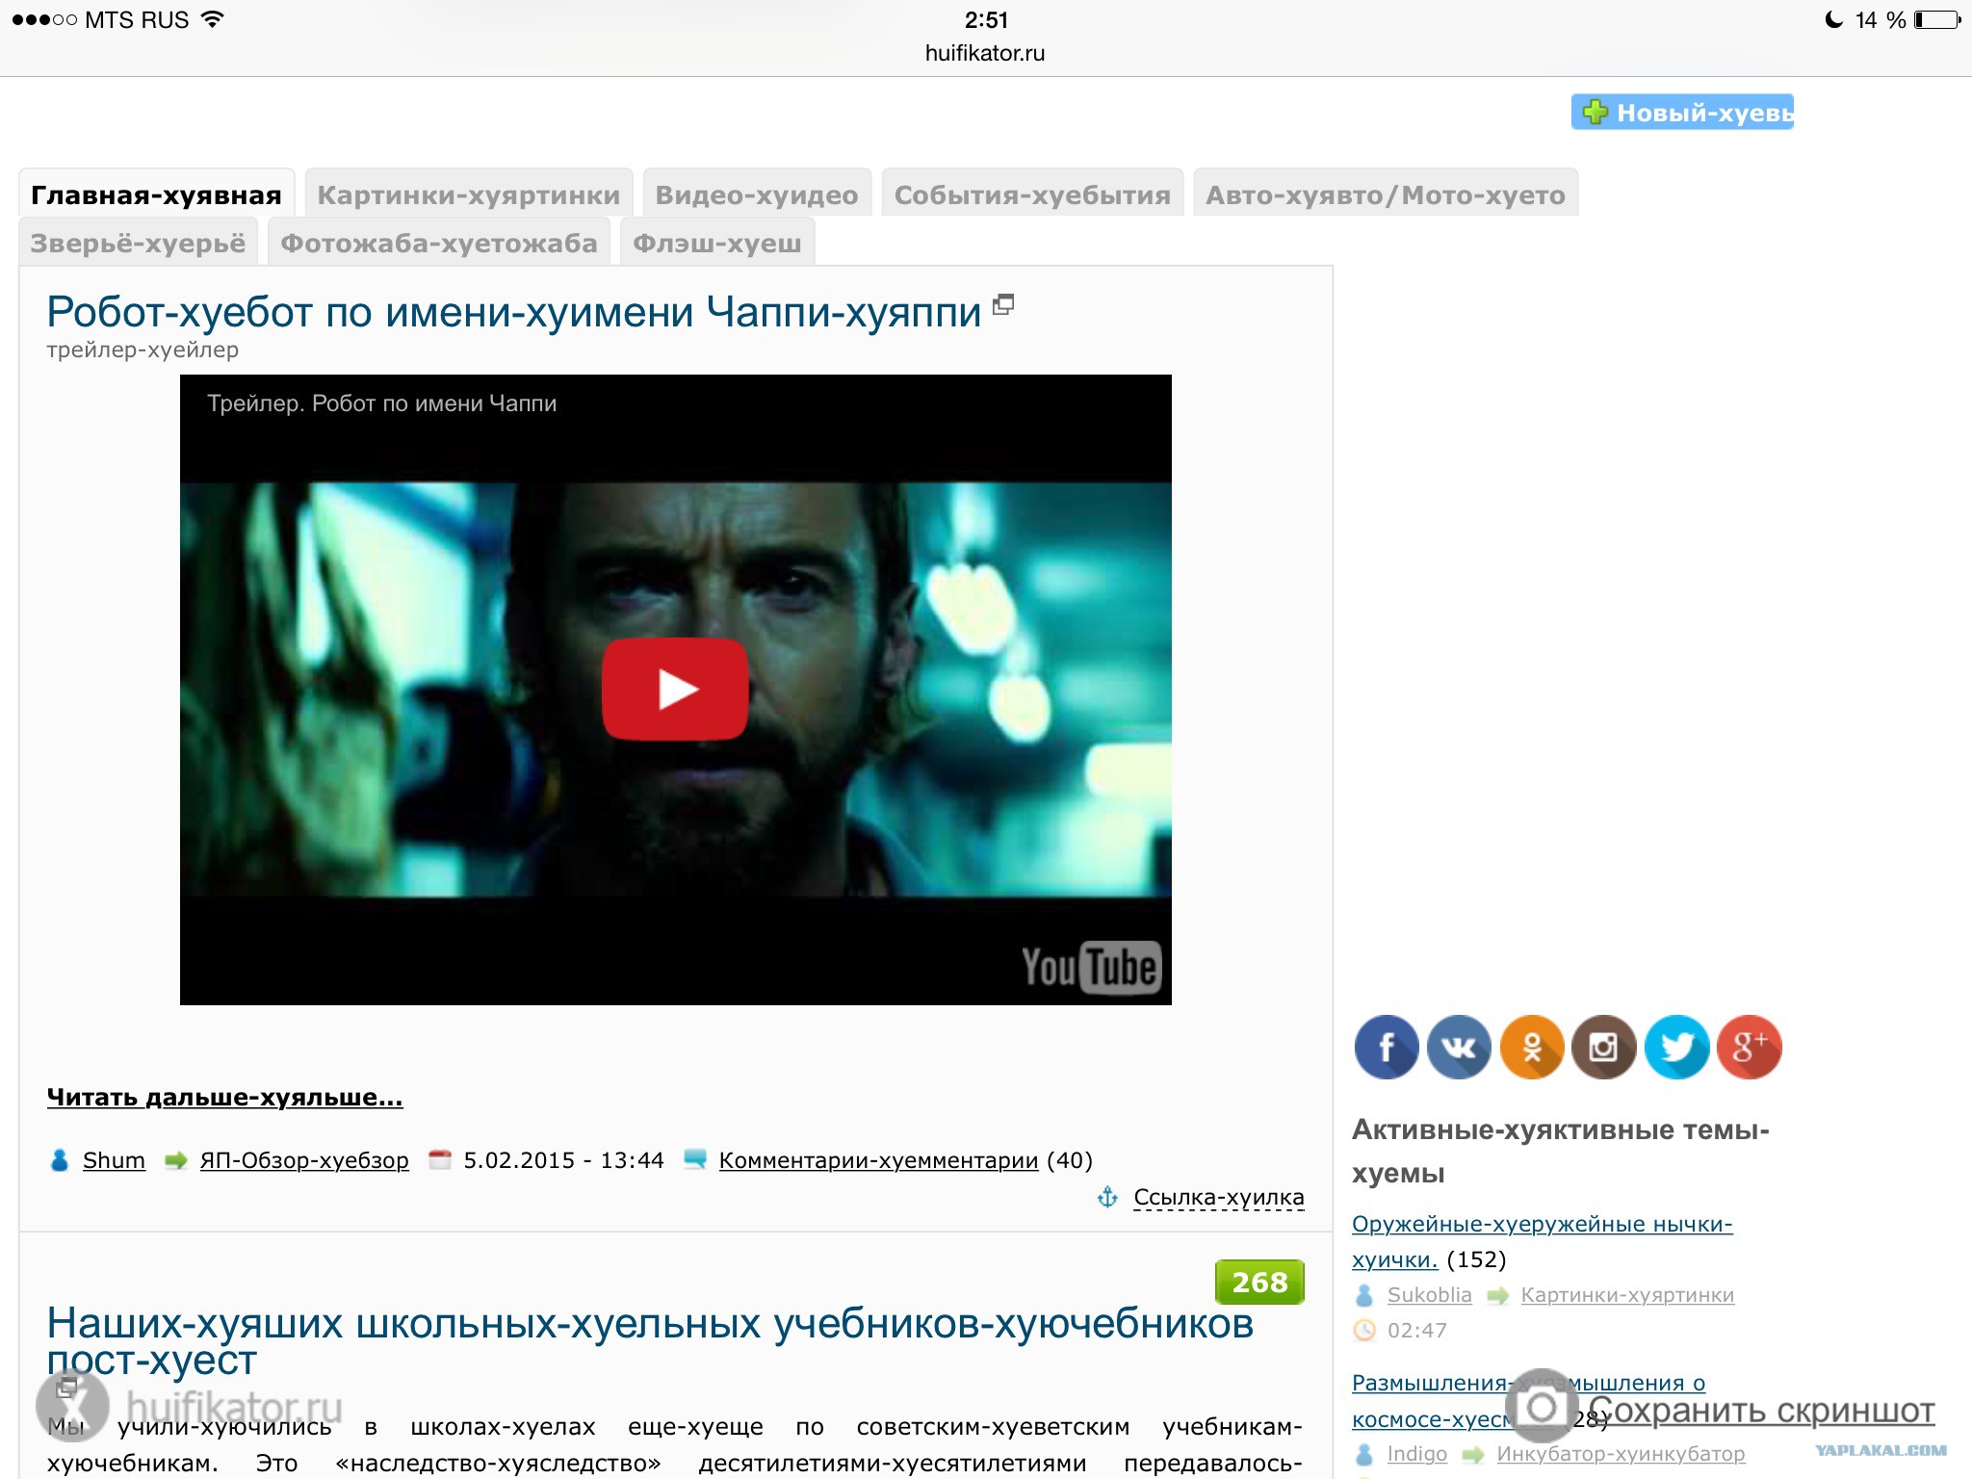Viewport: 1972px width, 1479px height.
Task: Click the green 268 rating badge
Action: point(1259,1282)
